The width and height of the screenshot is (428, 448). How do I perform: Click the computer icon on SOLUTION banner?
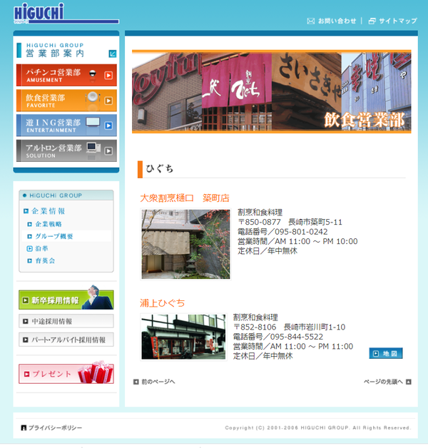coord(93,148)
